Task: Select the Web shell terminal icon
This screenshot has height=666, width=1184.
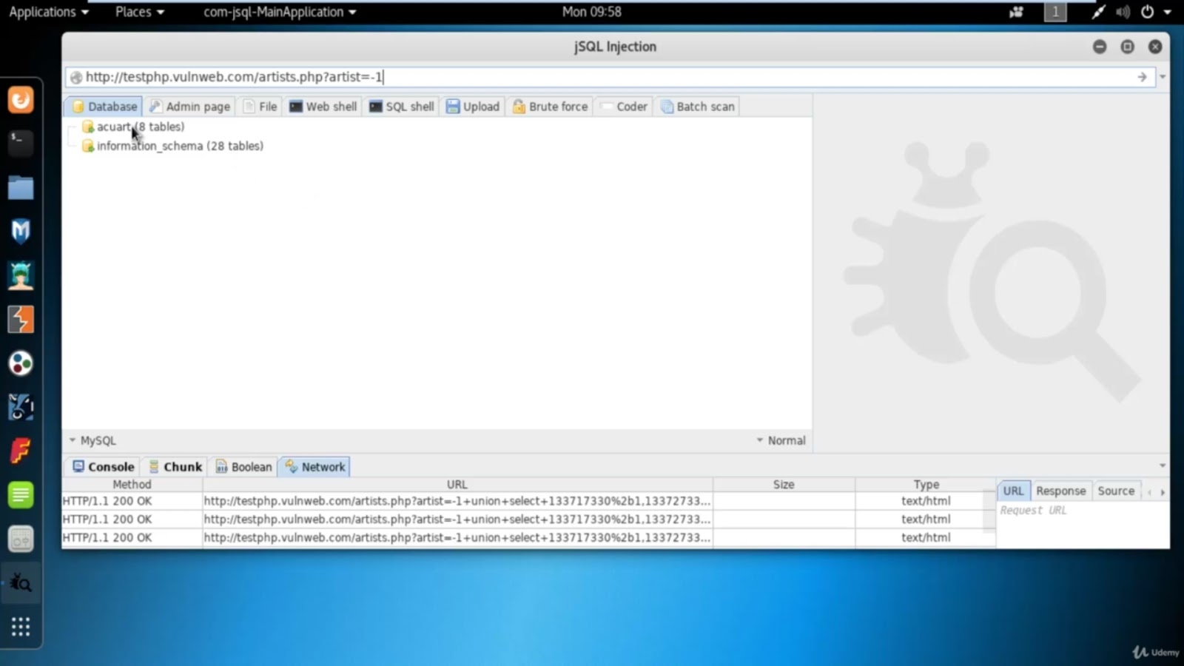Action: (x=297, y=106)
